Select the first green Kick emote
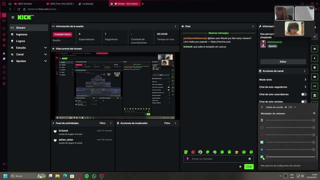The width and height of the screenshot is (320, 180). (x=186, y=152)
